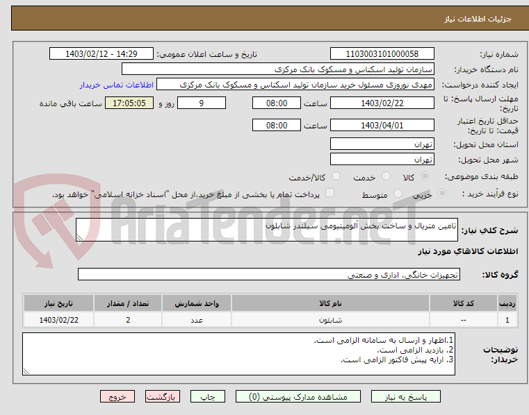The height and width of the screenshot is (415, 529).
Task: Click the time 08:00 field beside 1403/04/01
Action: (276, 126)
